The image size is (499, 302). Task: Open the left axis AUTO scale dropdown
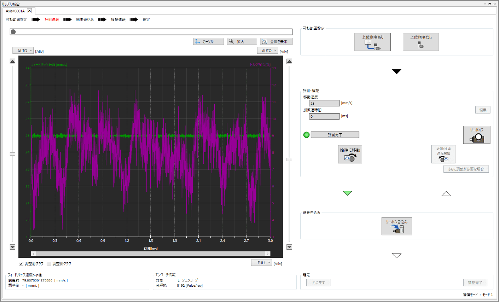[23, 51]
